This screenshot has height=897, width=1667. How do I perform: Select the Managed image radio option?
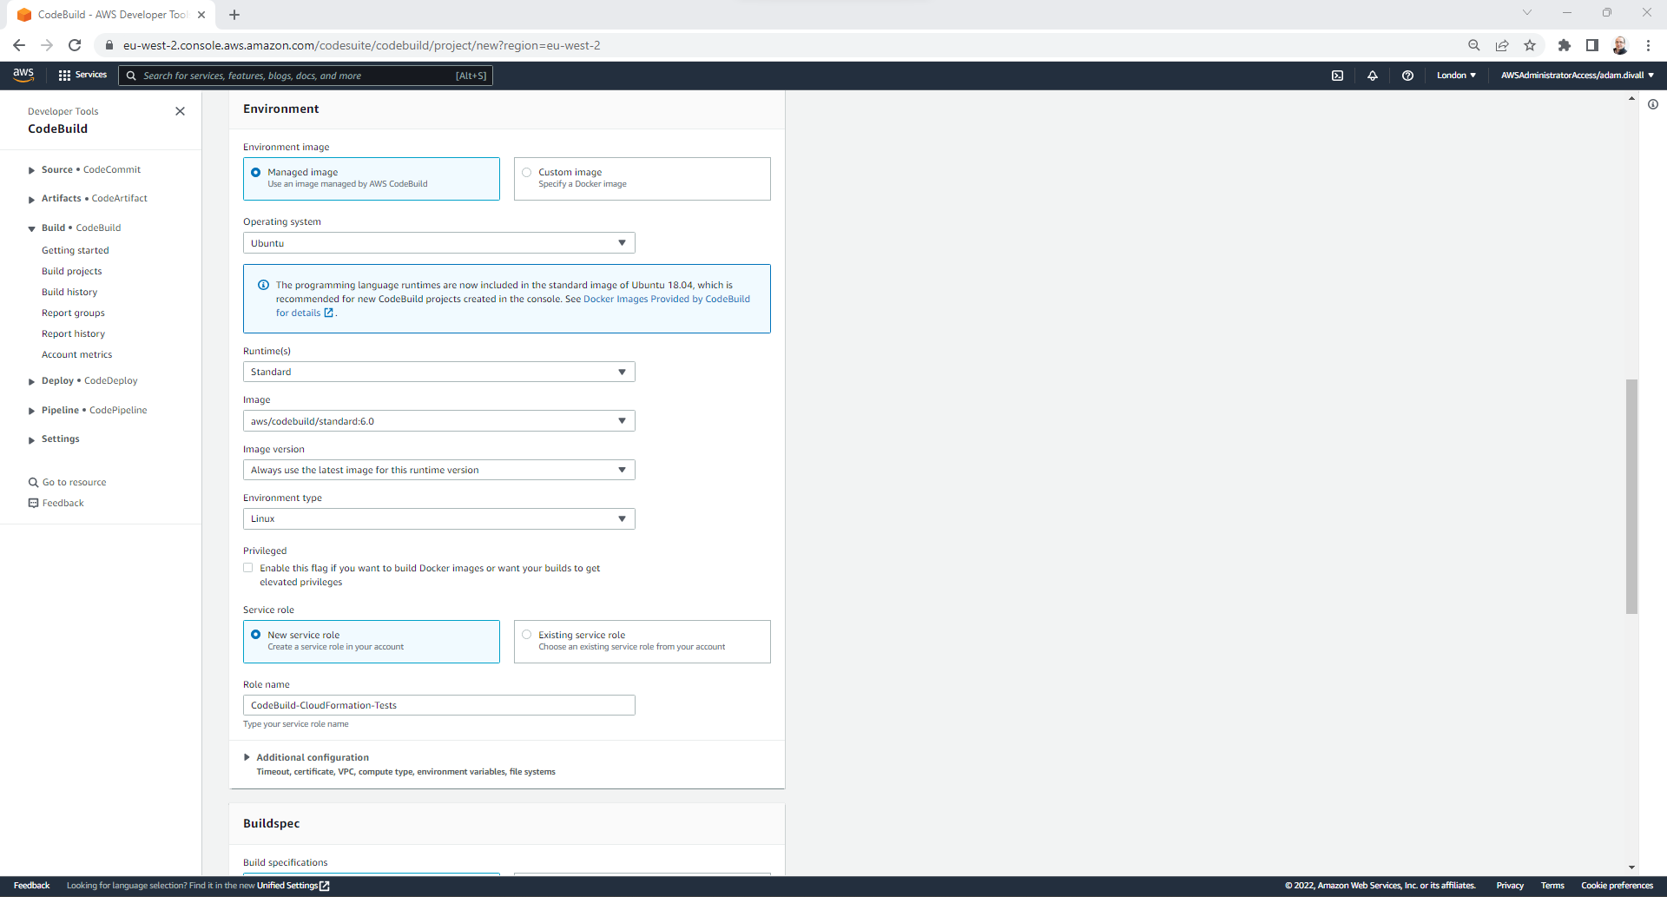(x=256, y=172)
